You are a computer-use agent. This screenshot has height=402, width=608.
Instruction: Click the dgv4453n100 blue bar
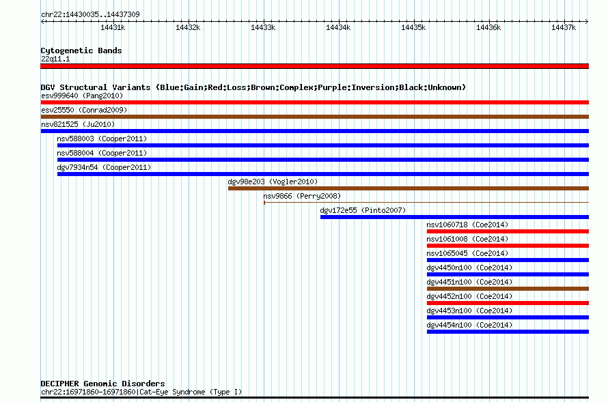[508, 317]
